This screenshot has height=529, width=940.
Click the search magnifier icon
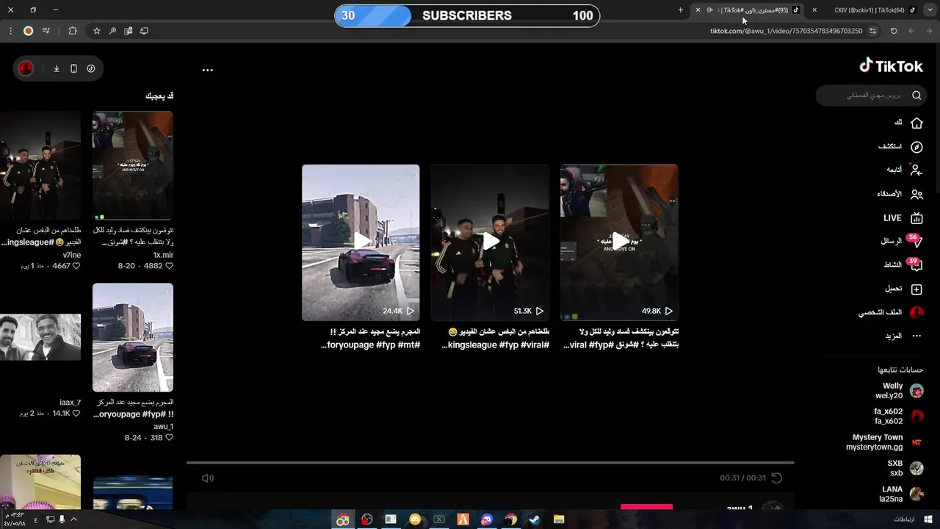916,96
